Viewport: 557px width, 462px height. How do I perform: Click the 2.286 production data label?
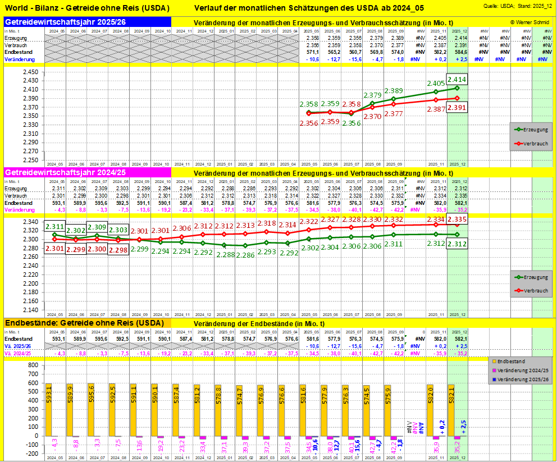tap(245, 255)
